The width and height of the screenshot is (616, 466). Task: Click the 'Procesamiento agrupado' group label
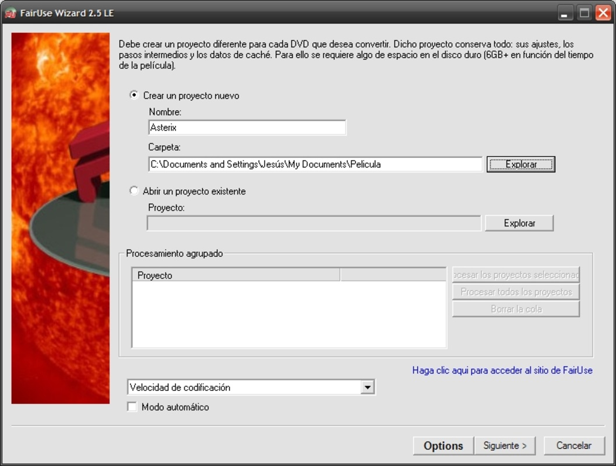[x=174, y=253]
